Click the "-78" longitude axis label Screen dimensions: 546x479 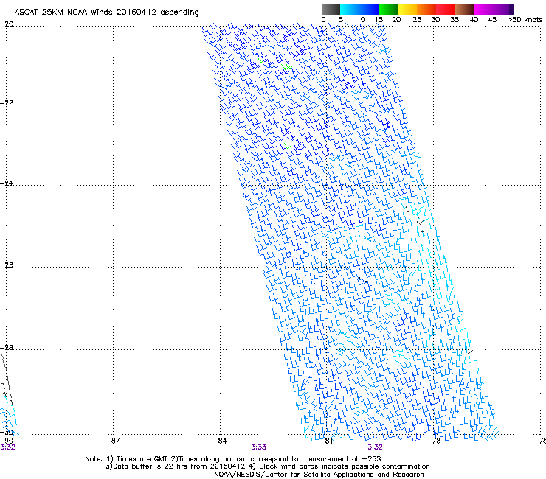[433, 441]
